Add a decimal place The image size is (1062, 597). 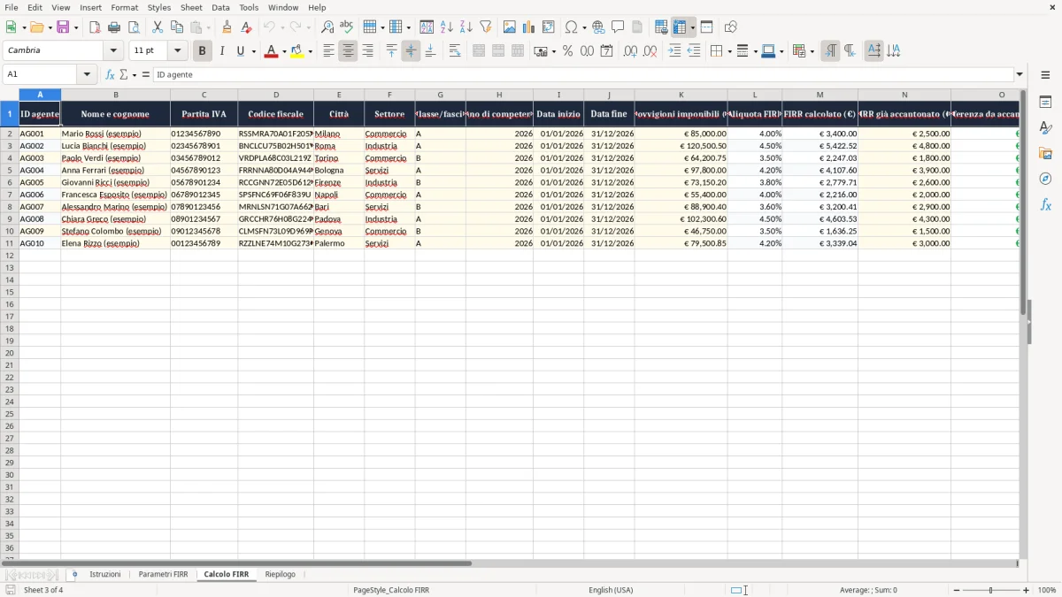tap(630, 51)
